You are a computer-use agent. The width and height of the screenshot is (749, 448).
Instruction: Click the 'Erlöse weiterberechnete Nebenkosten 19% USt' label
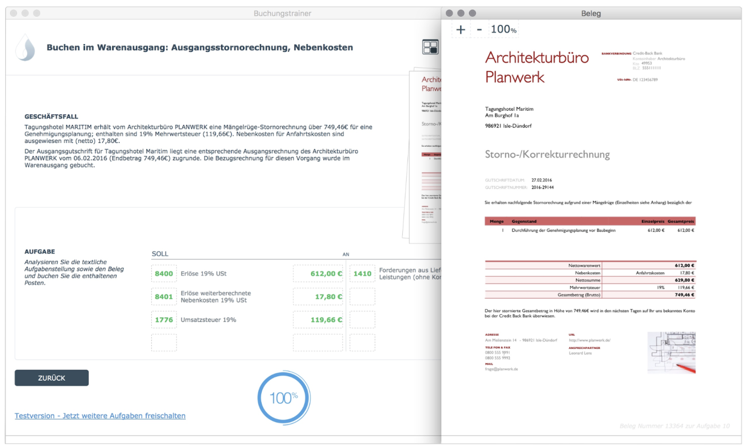point(216,297)
